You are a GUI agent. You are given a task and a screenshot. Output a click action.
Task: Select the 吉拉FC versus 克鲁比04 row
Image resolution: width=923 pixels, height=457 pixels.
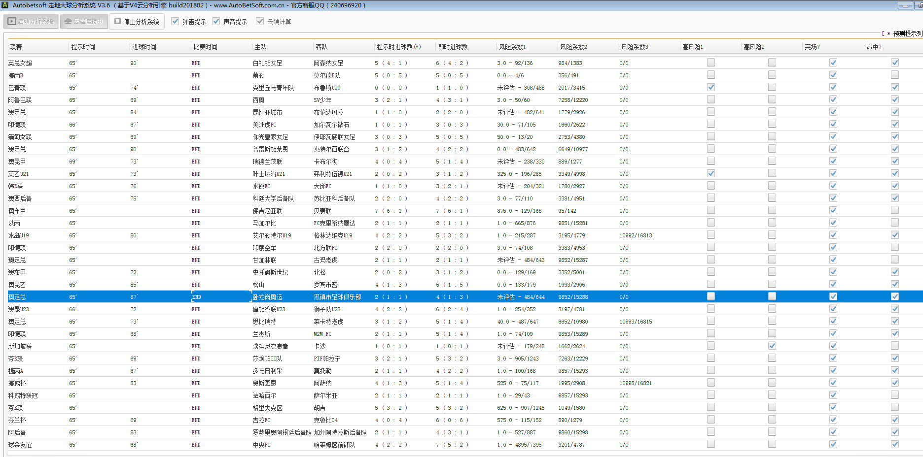coord(261,420)
